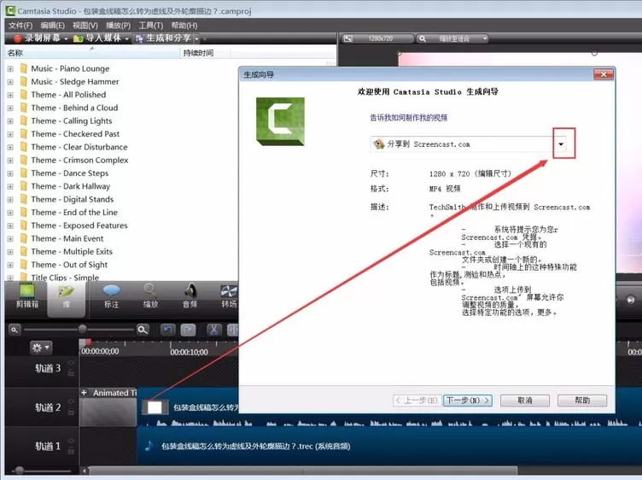Image resolution: width=642 pixels, height=480 pixels.
Task: Open the 文件(F) menu
Action: tap(20, 26)
